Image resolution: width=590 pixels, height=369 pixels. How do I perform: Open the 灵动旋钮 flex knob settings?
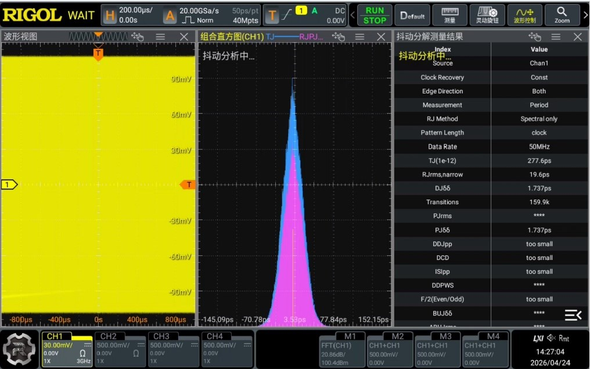[487, 16]
